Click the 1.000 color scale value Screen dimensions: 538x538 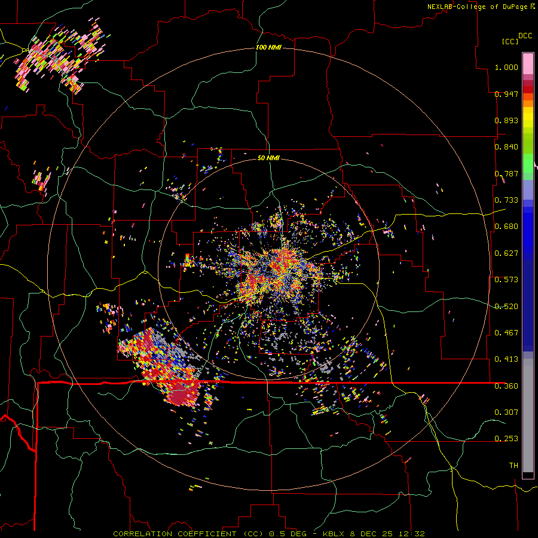(506, 67)
